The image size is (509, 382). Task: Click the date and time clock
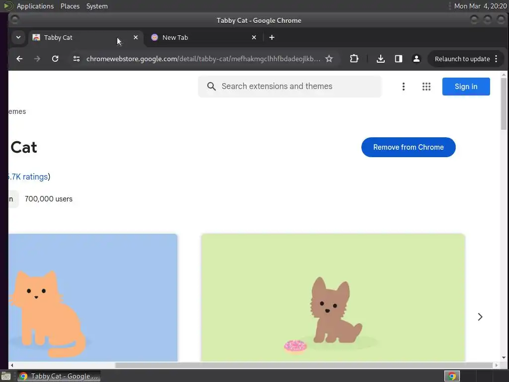(x=480, y=6)
